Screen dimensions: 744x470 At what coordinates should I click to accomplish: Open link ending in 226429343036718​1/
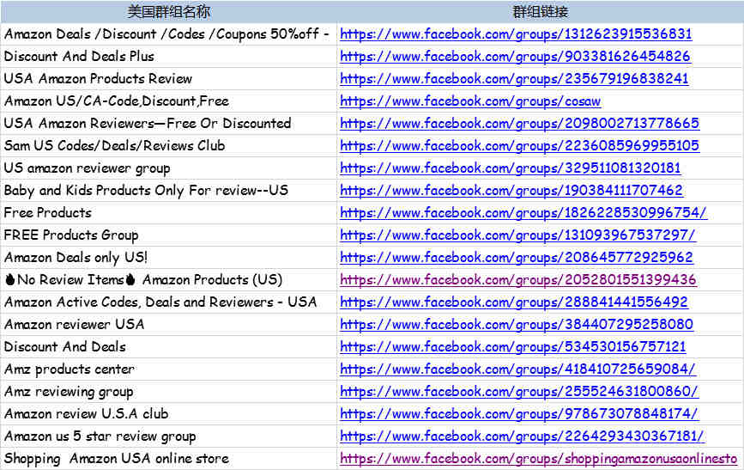[522, 436]
